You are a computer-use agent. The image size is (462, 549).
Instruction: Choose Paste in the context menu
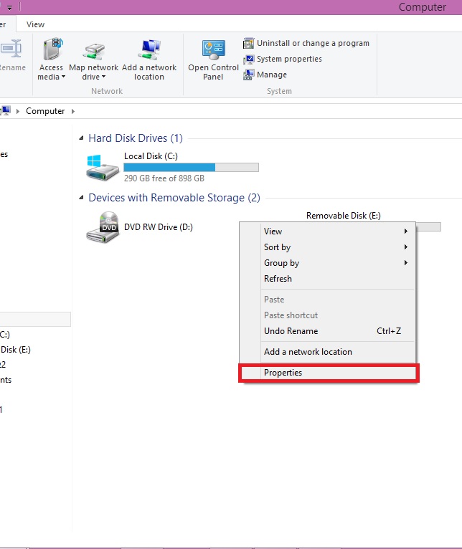pyautogui.click(x=328, y=300)
